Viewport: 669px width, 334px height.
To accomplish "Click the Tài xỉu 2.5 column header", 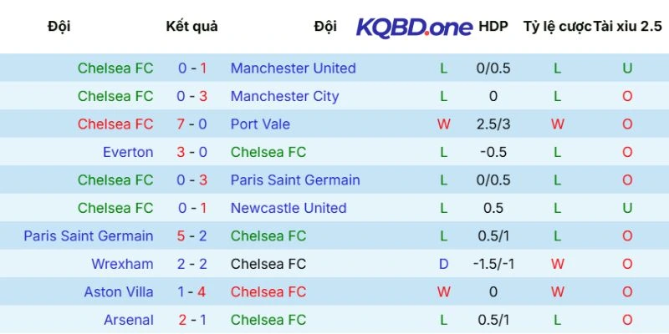I will pos(627,27).
